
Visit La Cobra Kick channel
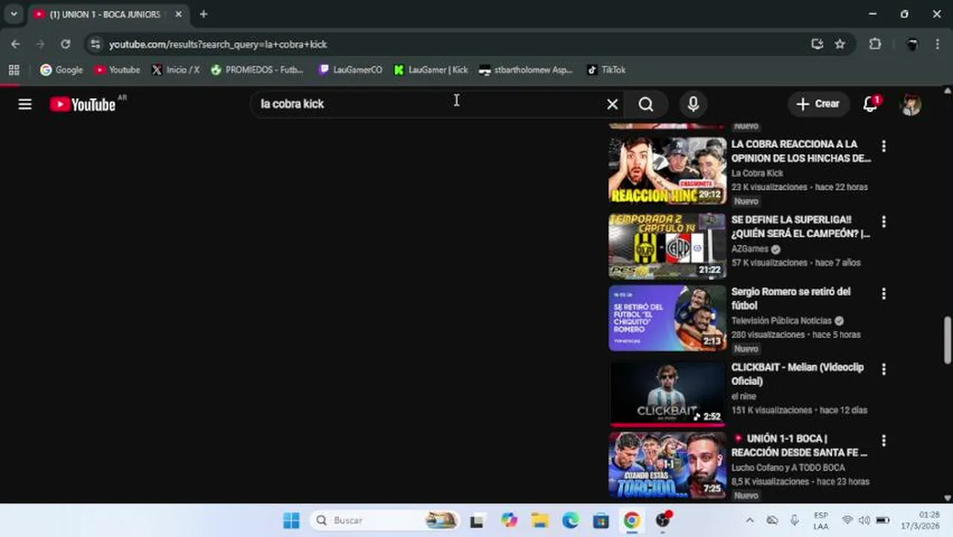click(757, 173)
